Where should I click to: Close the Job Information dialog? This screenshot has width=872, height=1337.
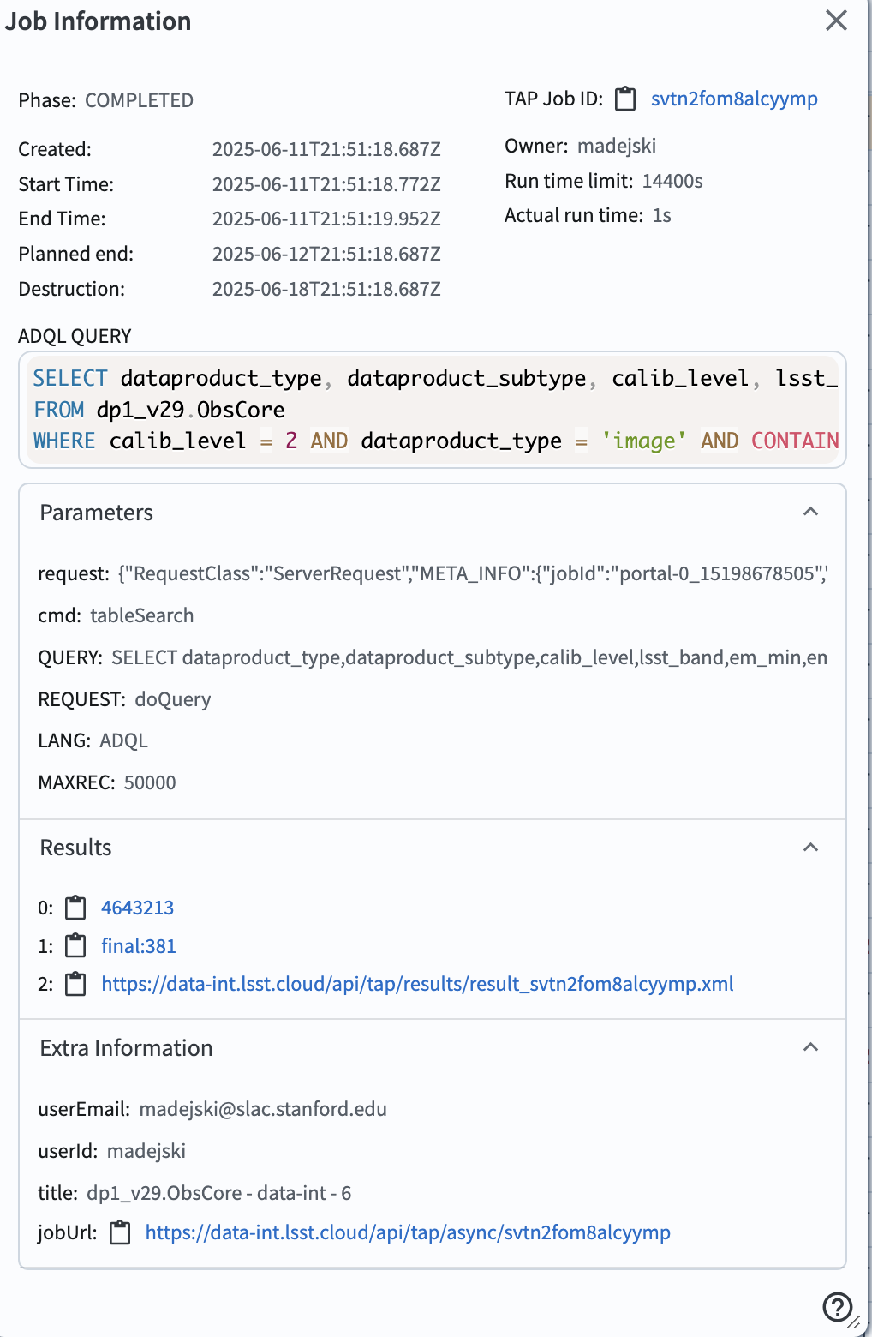tap(836, 21)
